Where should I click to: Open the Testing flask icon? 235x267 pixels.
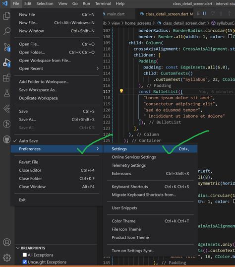pyautogui.click(x=7, y=93)
